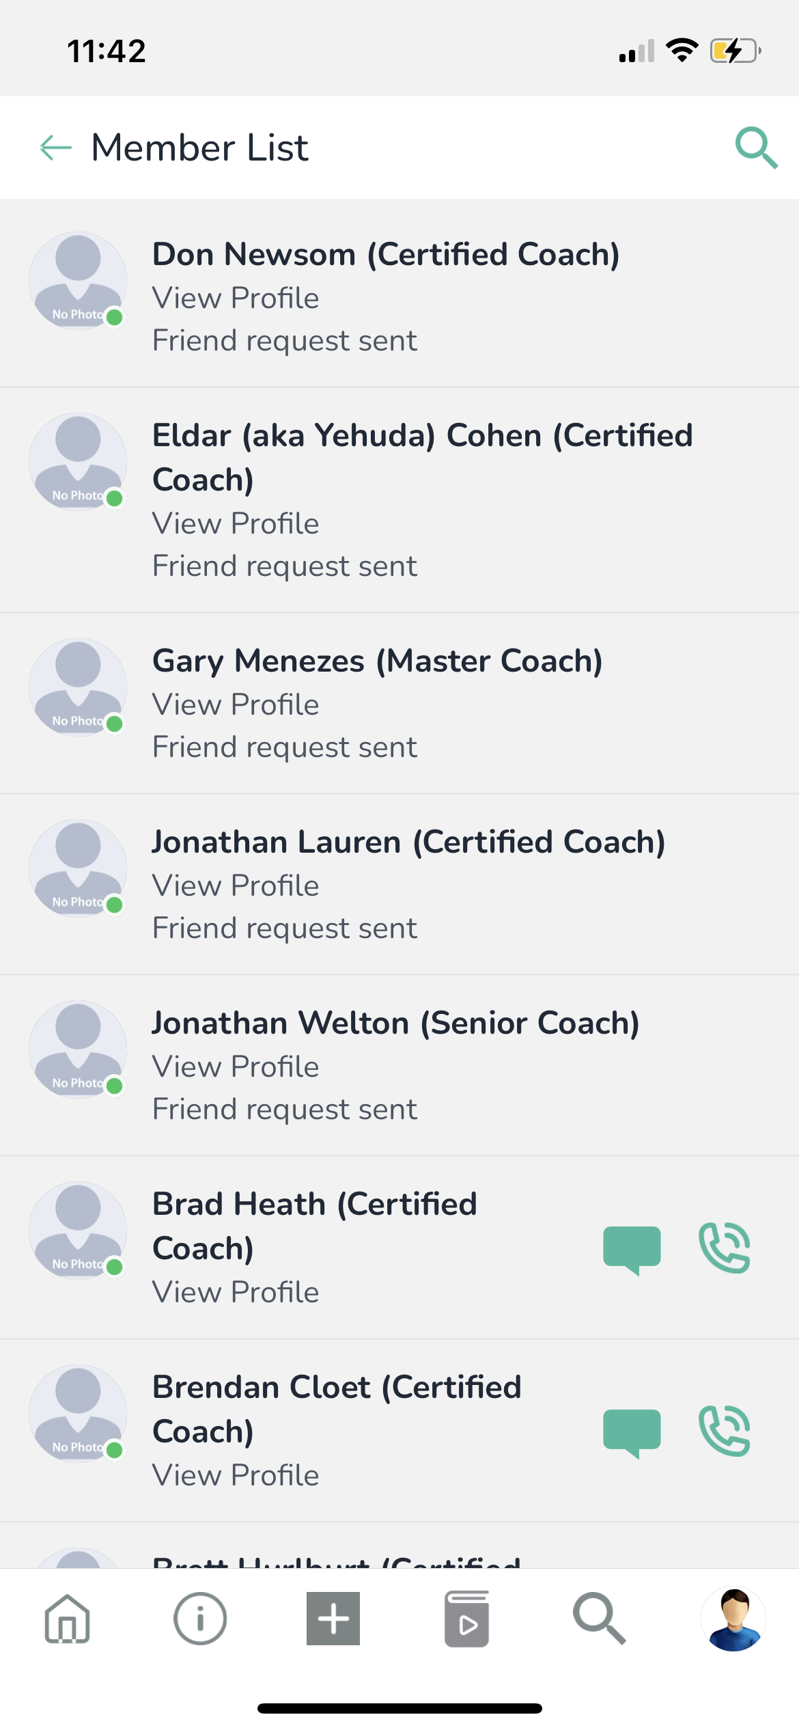
Task: Tap Eldar Cohen's no-photo avatar
Action: point(78,462)
